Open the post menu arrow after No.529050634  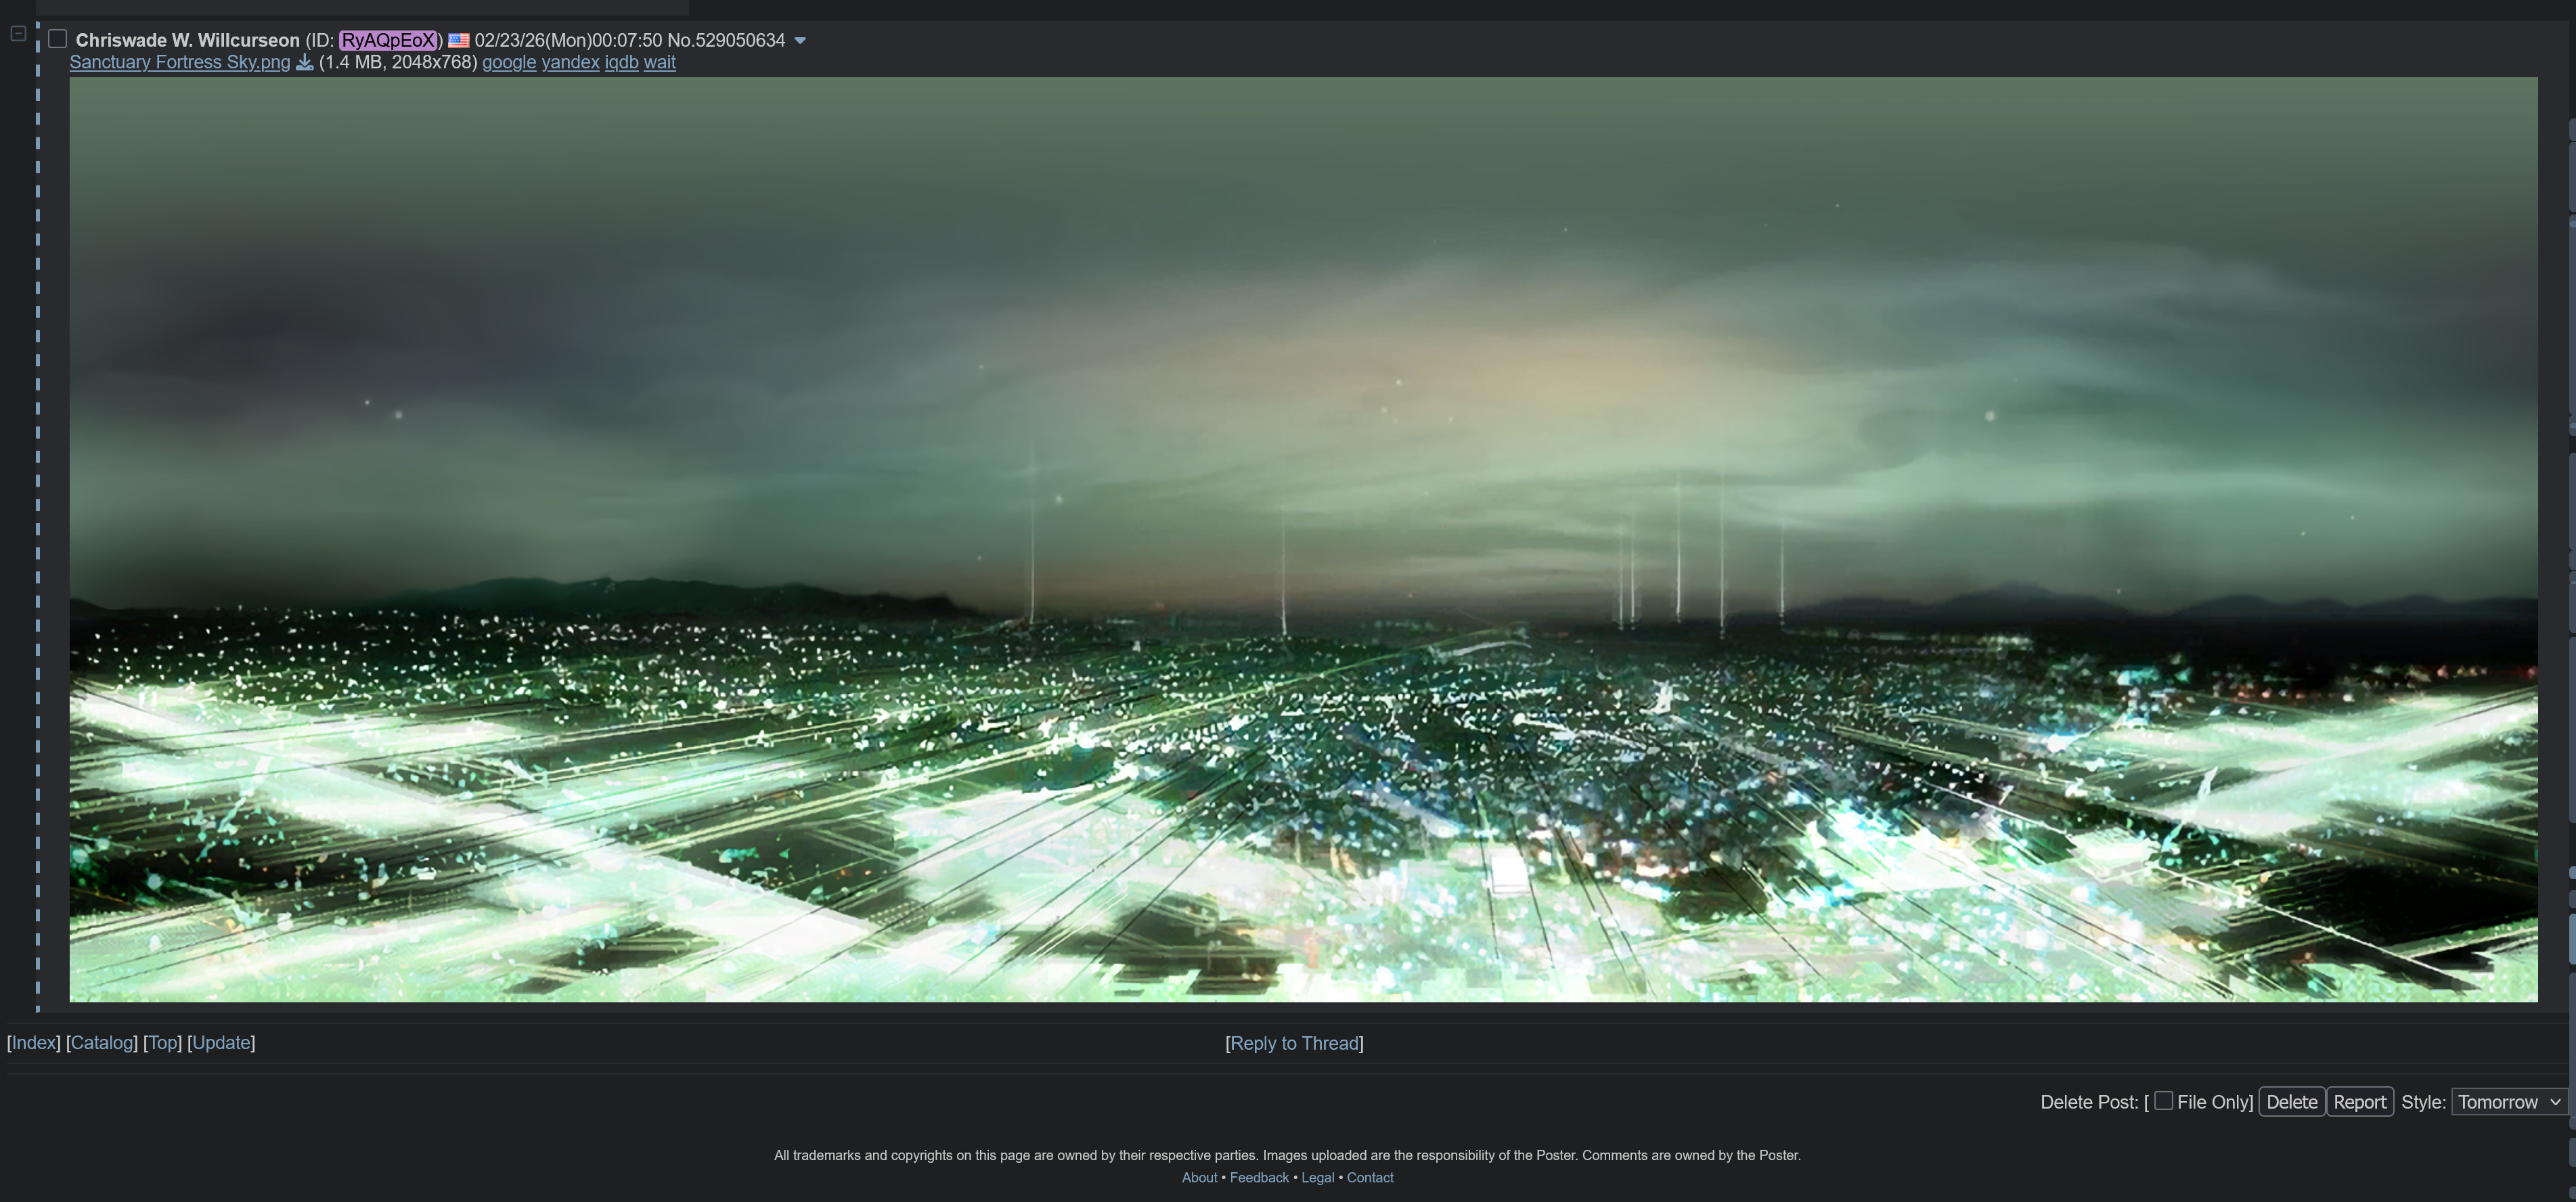pos(800,41)
